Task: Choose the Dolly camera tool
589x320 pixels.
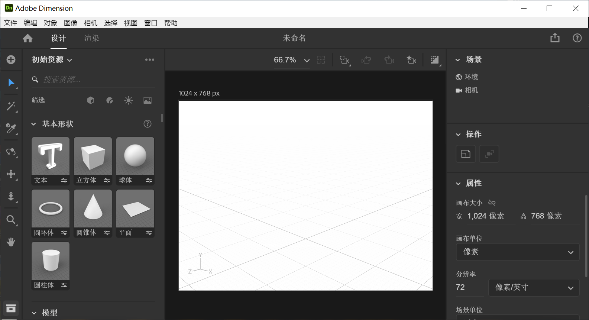Action: pyautogui.click(x=11, y=197)
